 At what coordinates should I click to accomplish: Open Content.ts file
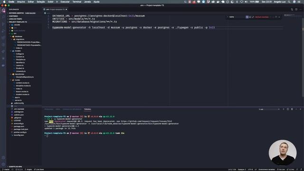[x=20, y=57]
